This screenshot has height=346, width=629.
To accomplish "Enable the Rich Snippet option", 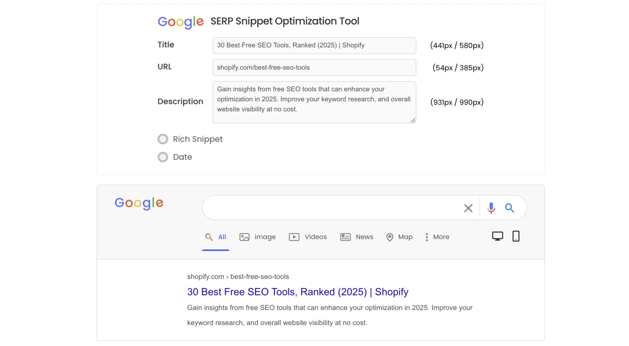I will click(163, 139).
